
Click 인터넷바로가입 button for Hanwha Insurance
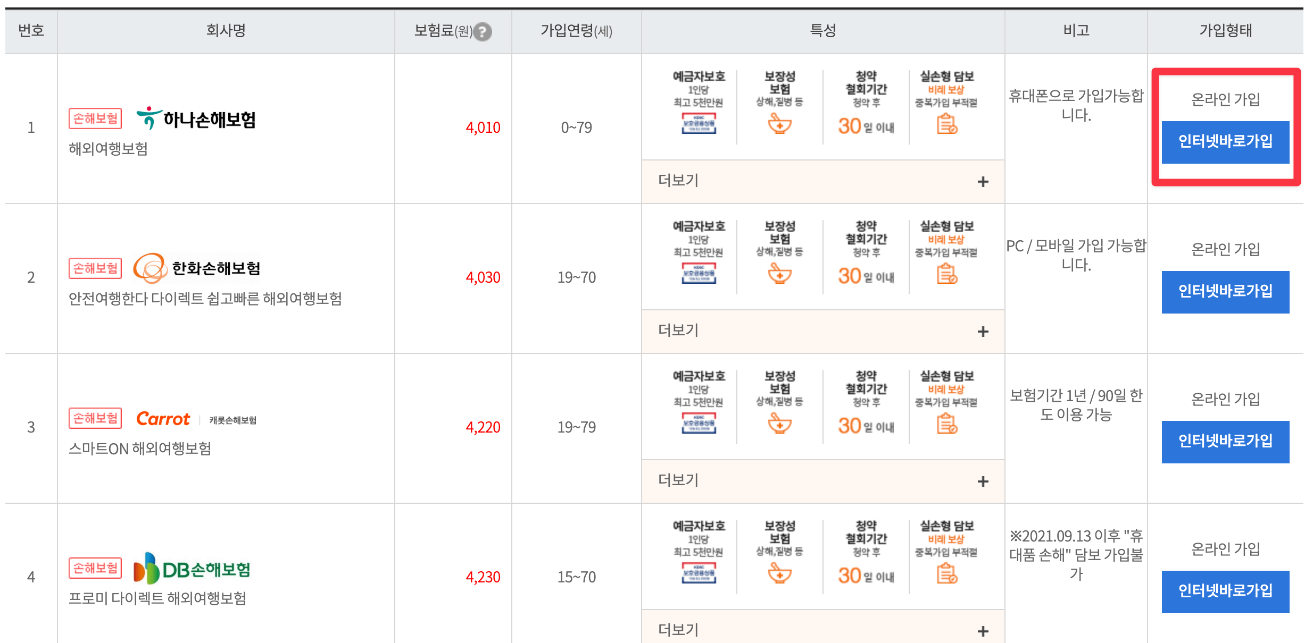click(1225, 292)
